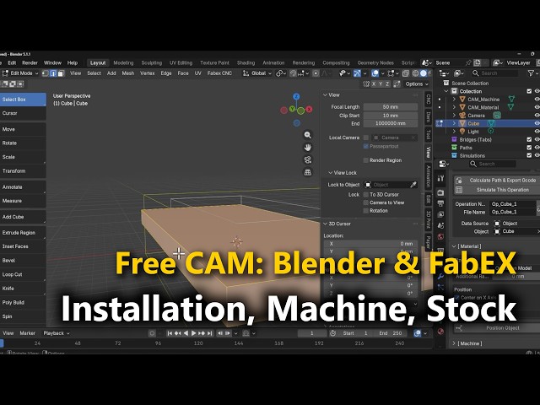Screen dimensions: 540x405
Task: Open the Marker timeline menu
Action: pos(27,333)
